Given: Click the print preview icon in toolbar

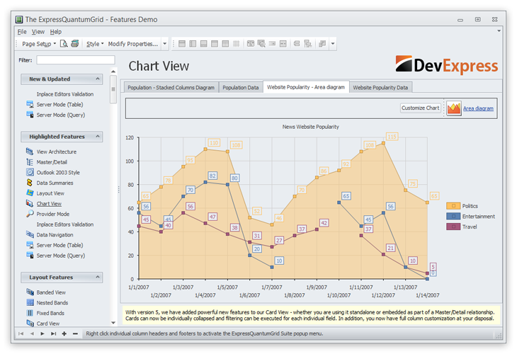Looking at the screenshot, I should (64, 44).
